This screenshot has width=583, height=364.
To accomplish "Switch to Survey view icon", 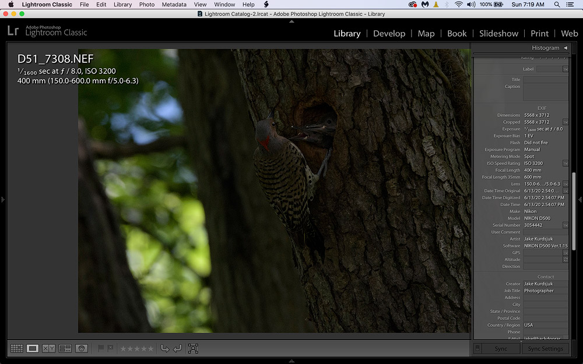I will pos(65,348).
